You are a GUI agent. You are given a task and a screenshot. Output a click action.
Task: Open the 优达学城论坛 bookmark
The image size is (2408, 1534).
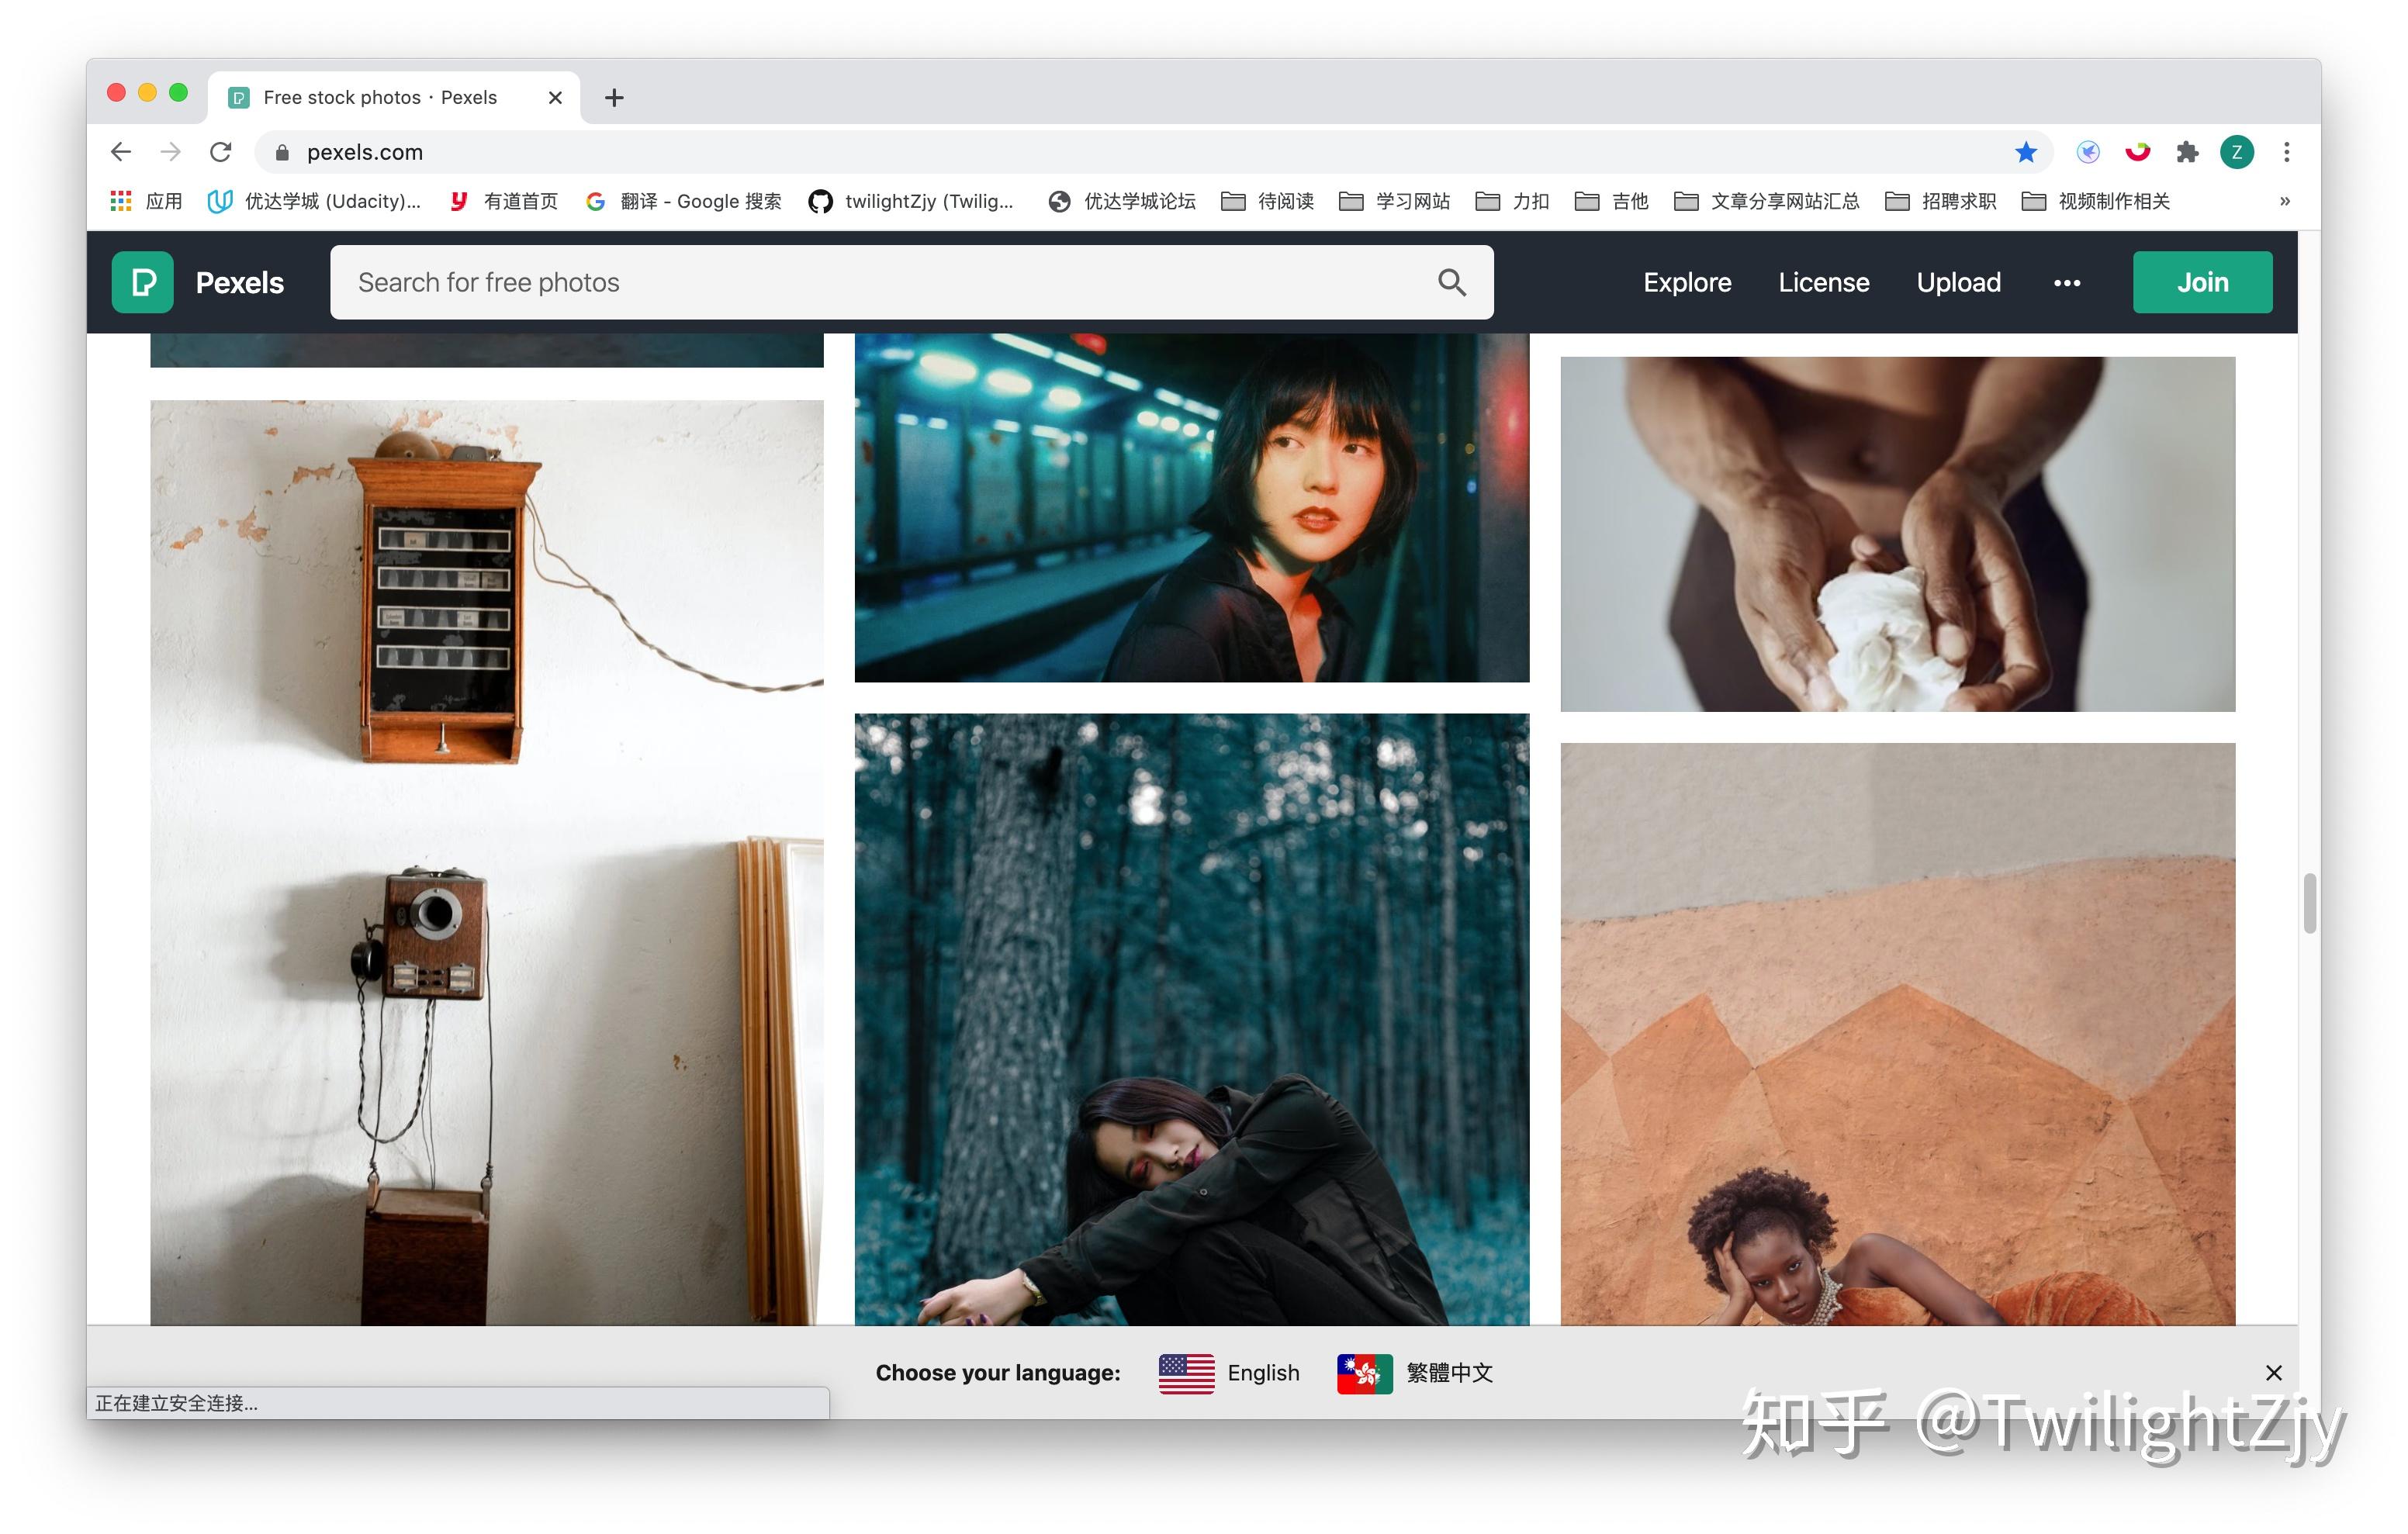click(x=1121, y=201)
